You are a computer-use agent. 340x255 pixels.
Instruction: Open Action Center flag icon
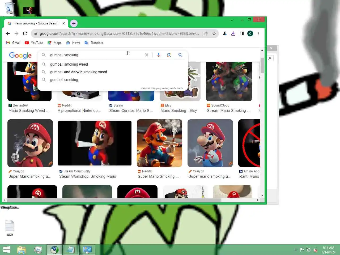pos(302,250)
